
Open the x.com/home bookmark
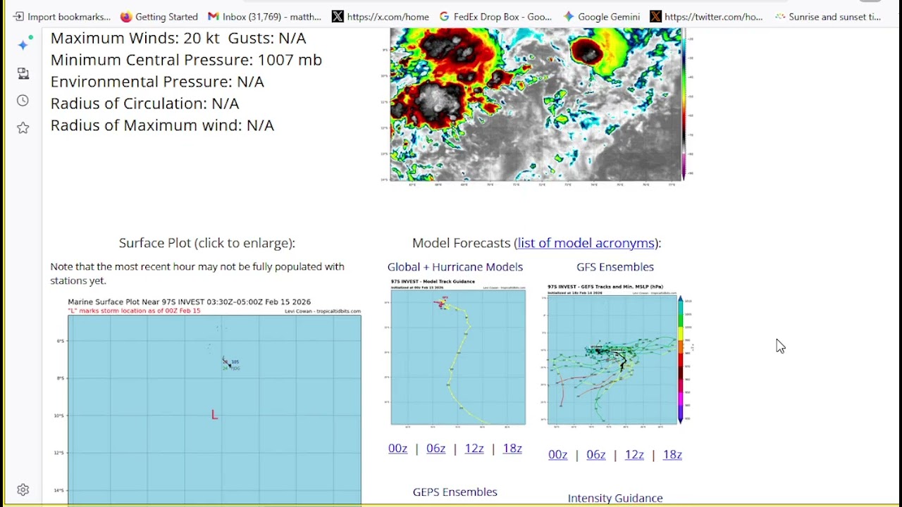click(381, 16)
